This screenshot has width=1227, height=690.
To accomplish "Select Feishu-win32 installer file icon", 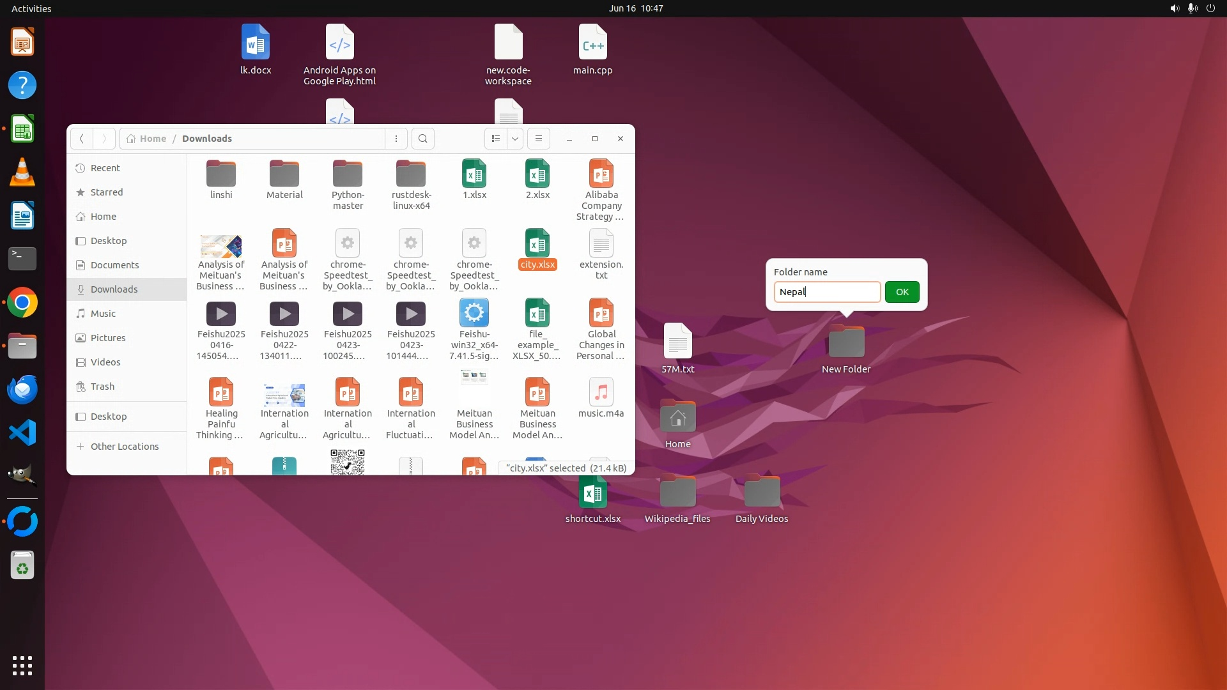I will (x=474, y=313).
